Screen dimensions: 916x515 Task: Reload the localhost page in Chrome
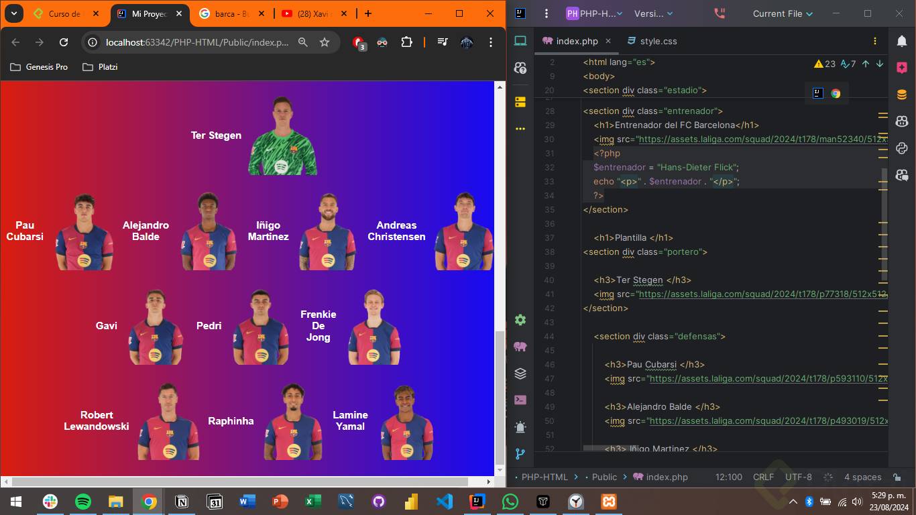(64, 42)
